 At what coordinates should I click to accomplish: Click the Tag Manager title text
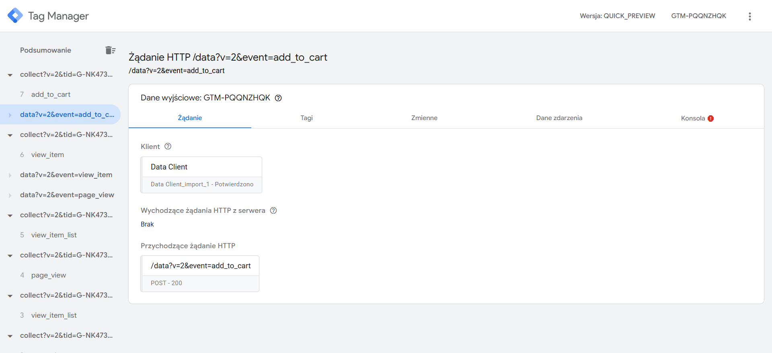[x=58, y=16]
